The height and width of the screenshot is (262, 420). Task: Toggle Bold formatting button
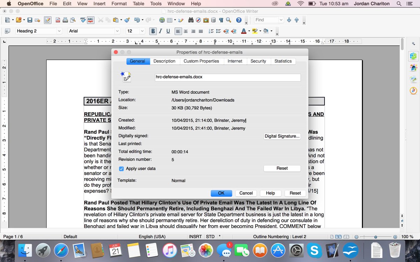click(153, 31)
